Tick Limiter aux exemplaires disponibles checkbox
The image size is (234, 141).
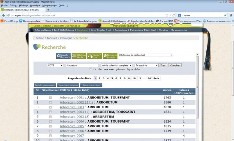[x=90, y=69]
